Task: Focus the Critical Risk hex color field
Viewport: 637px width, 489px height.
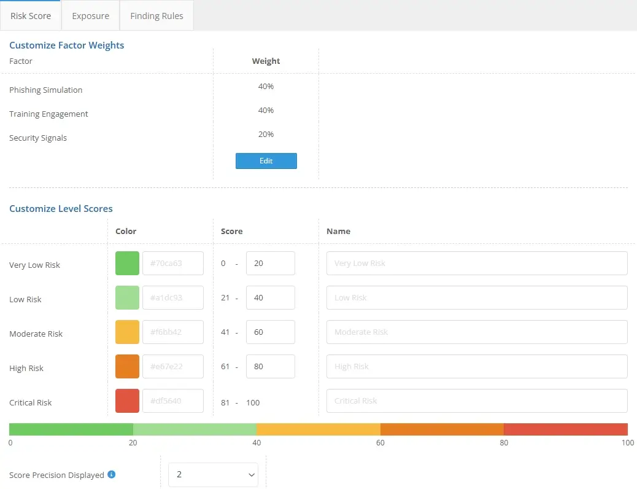Action: click(172, 401)
